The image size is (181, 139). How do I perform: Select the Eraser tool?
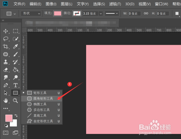point(5,70)
